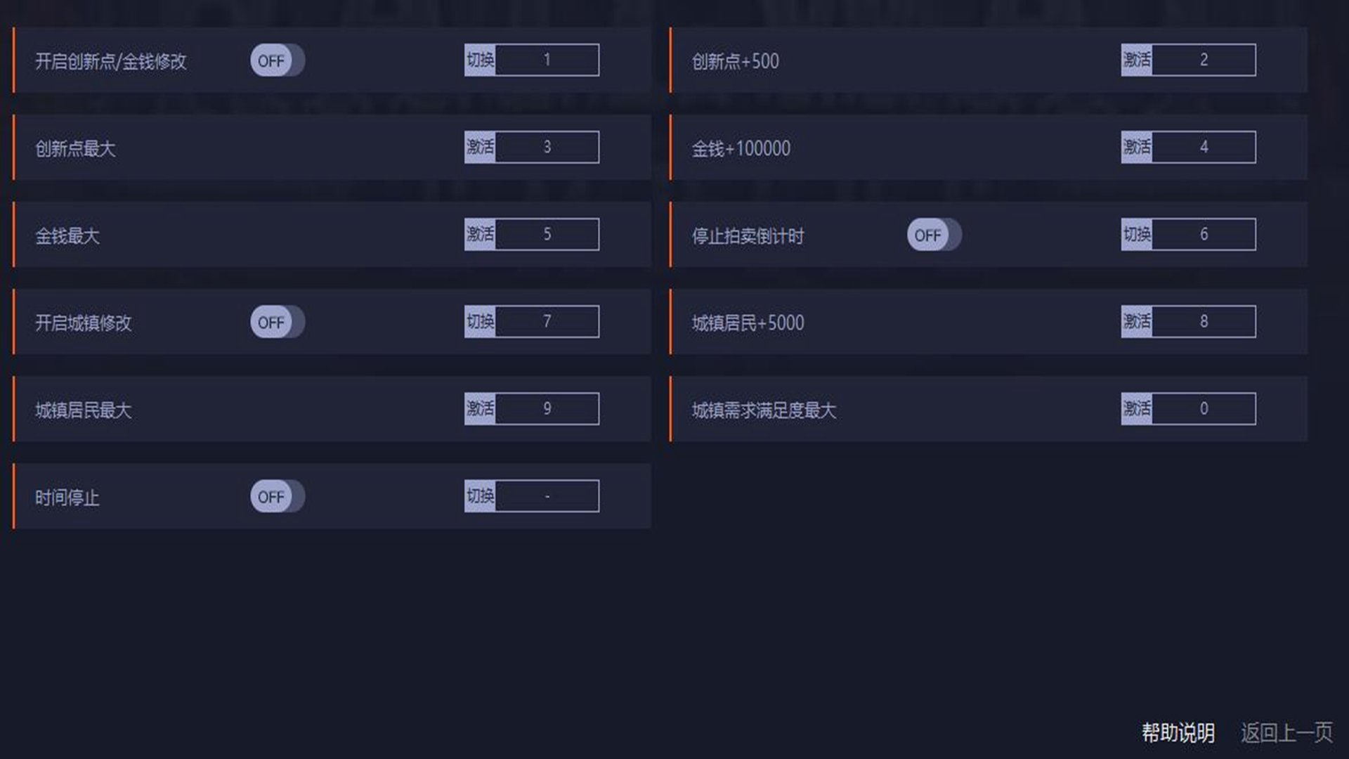Click the hotkey field showing 0
This screenshot has width=1349, height=759.
1204,408
